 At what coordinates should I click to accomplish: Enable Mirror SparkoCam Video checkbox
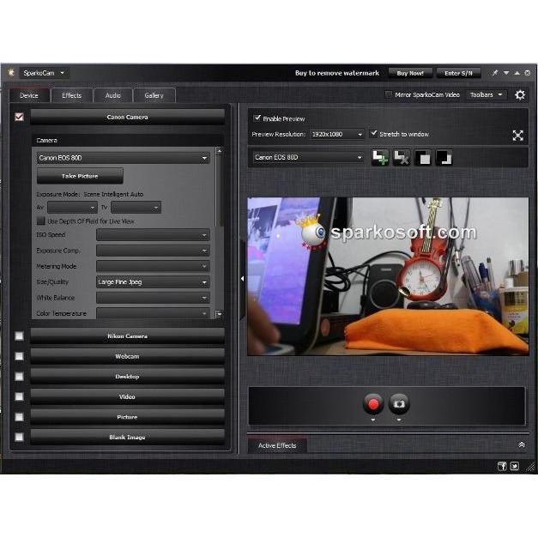[389, 95]
